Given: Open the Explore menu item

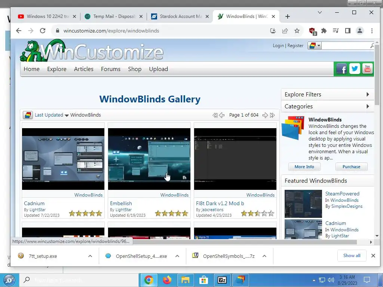Looking at the screenshot, I should (57, 69).
